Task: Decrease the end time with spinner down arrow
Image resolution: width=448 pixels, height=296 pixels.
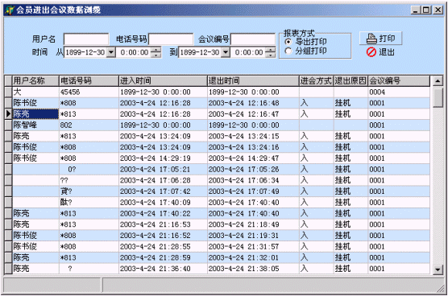Action: pos(270,55)
